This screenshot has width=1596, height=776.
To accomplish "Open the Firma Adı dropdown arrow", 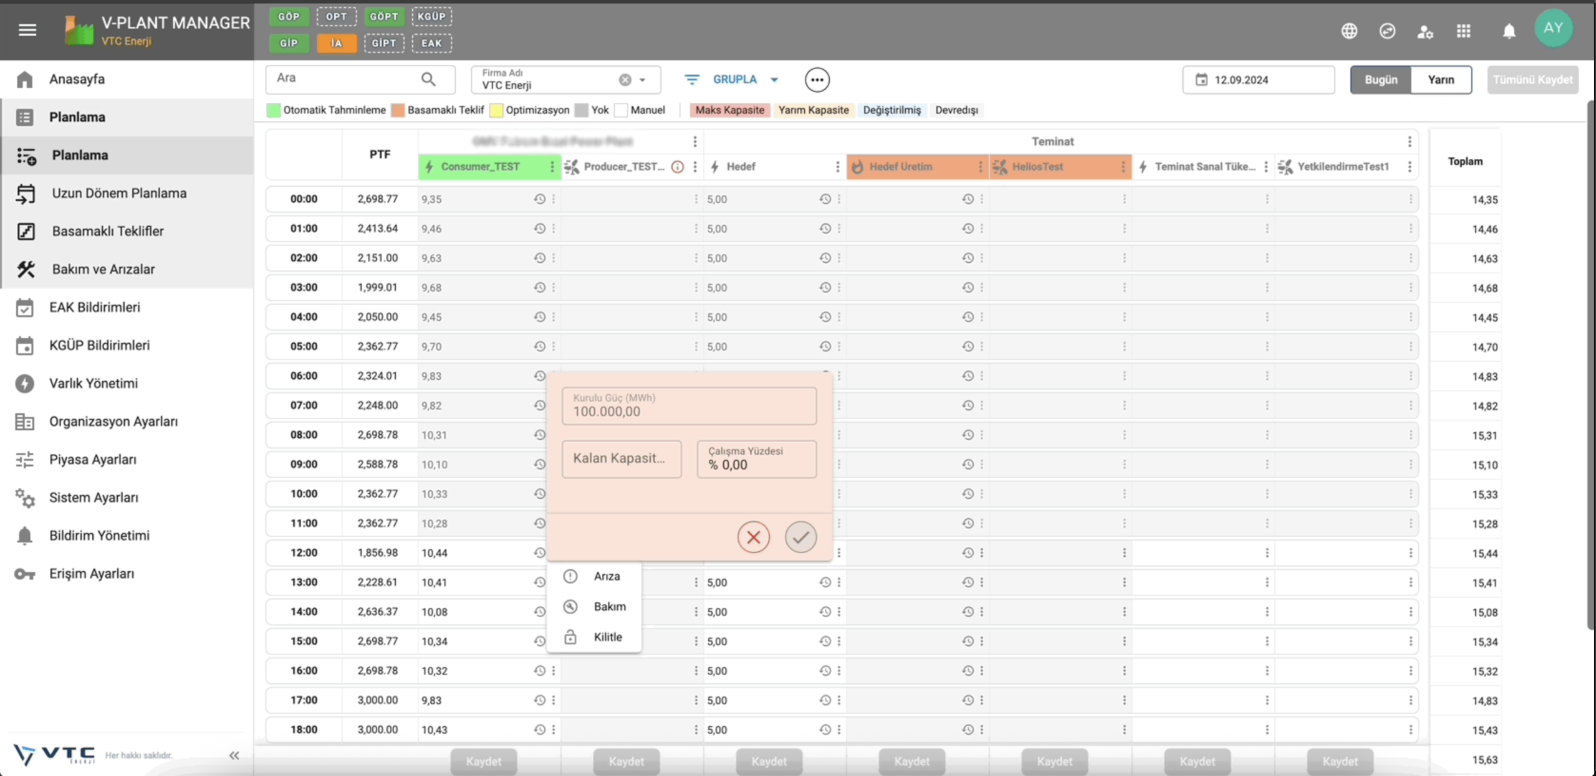I will pos(643,80).
